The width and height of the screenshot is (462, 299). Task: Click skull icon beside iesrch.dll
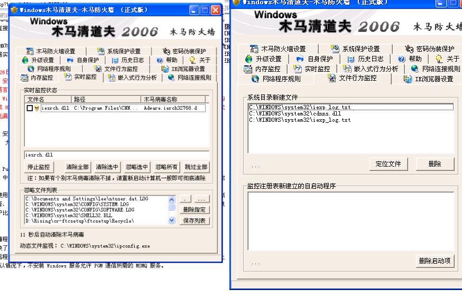37,108
